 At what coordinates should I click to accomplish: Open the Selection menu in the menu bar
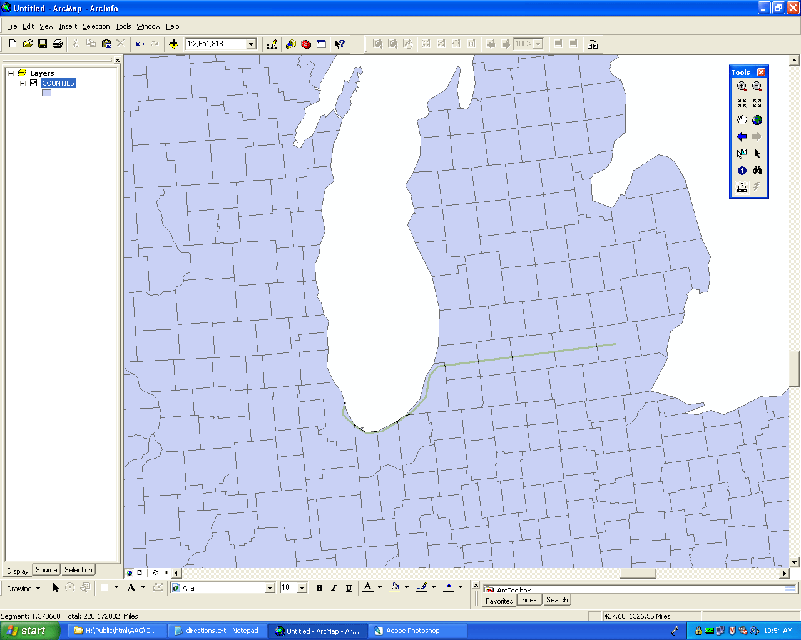96,26
